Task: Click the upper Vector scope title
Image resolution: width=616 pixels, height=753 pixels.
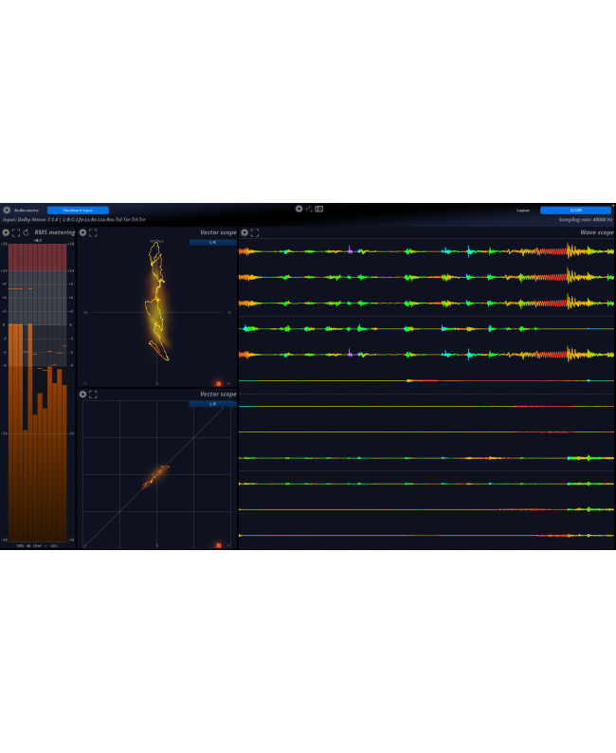Action: pos(218,232)
